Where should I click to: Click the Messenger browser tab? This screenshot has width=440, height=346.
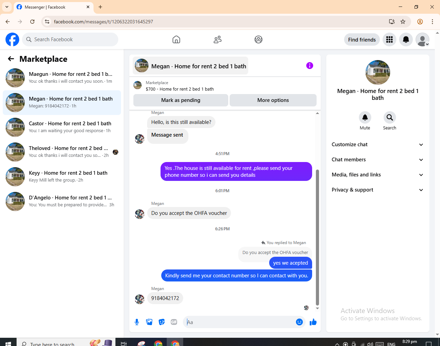click(53, 7)
